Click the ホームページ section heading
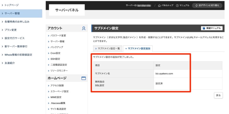 [x=57, y=78]
